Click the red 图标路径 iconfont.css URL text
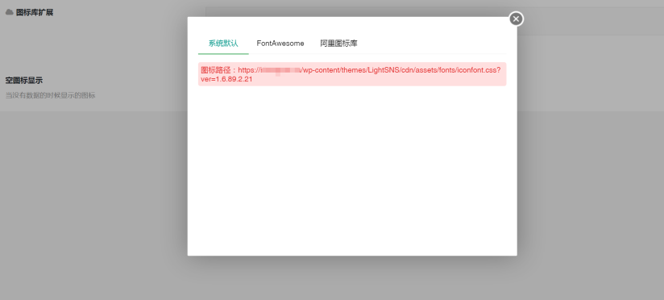This screenshot has width=664, height=300. (351, 74)
